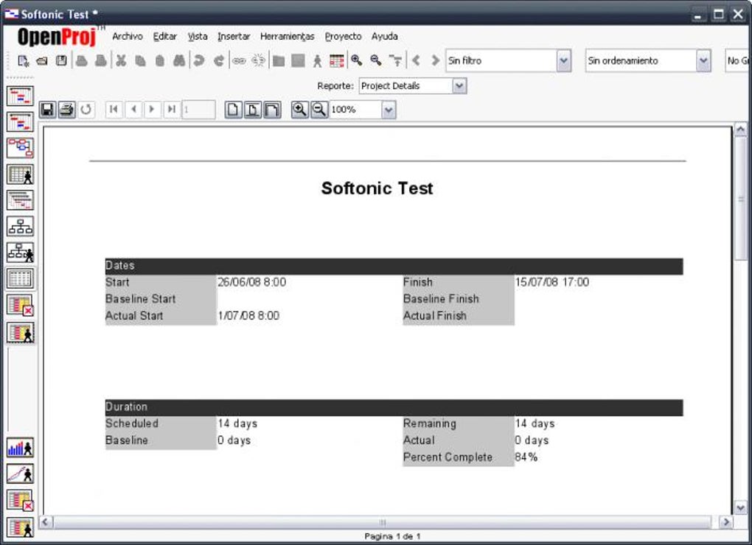Open the Network diagram view in sidebar
The width and height of the screenshot is (752, 545).
click(x=20, y=147)
